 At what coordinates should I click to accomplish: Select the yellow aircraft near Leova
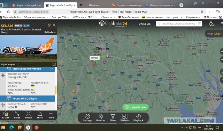tap(74, 91)
